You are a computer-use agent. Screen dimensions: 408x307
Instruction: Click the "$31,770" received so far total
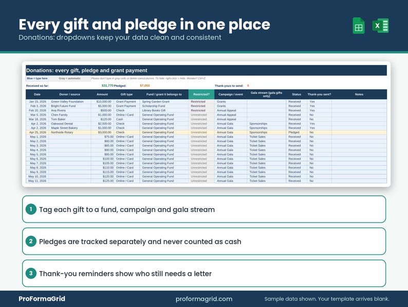[107, 86]
